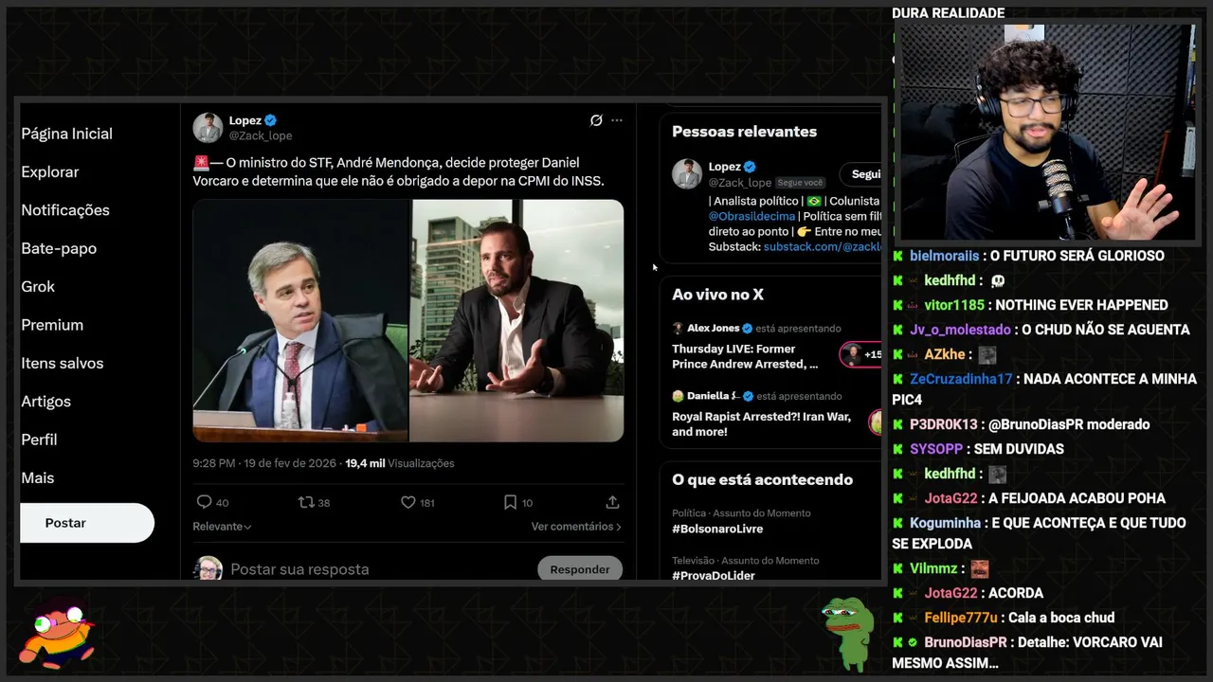Screen dimensions: 1213x682
Task: Open the #BolsonaroLivre trending topic
Action: click(717, 529)
